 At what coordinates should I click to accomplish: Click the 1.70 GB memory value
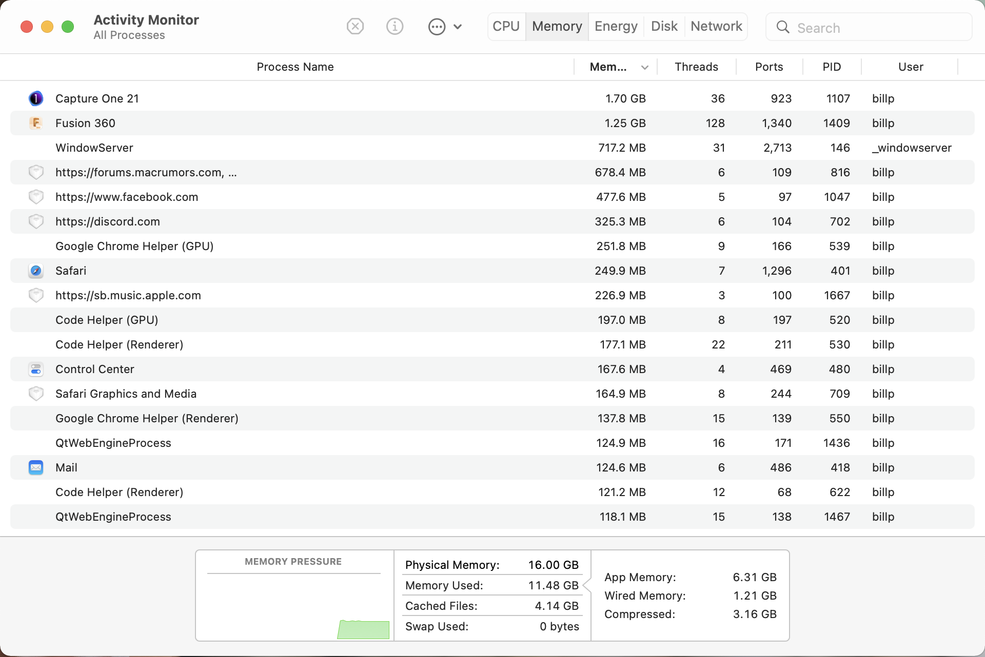tap(625, 98)
